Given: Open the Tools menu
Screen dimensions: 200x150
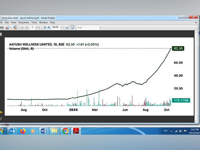Looking at the screenshot, I should pos(34,22).
